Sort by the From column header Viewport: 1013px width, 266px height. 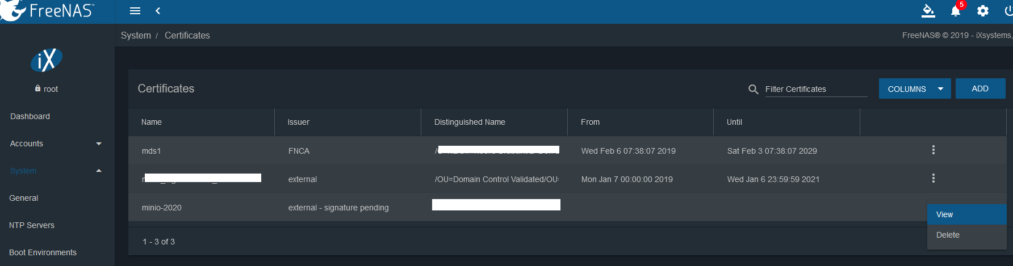coord(590,122)
